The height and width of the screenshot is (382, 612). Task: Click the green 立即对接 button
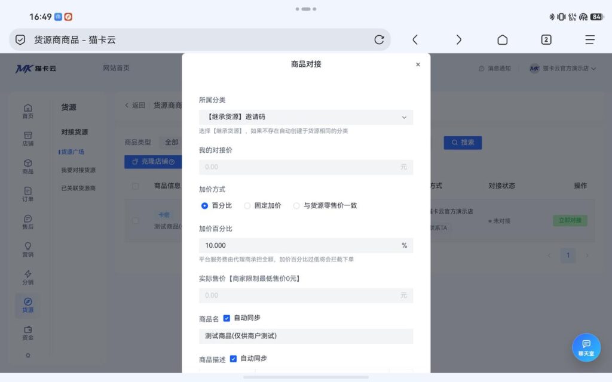[570, 220]
